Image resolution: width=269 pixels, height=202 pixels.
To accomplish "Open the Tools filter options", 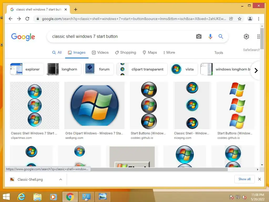I will [x=219, y=53].
